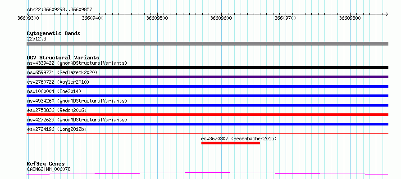Click the blue bar under nsv4534260
The image size is (401, 179).
[x=207, y=105]
